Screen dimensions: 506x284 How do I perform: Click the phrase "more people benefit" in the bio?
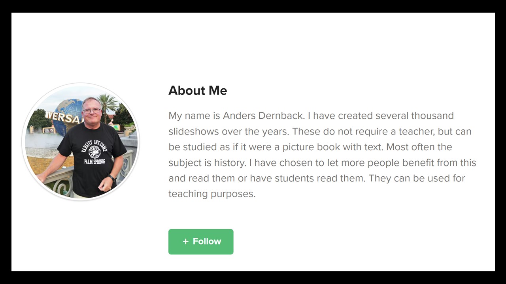click(387, 163)
